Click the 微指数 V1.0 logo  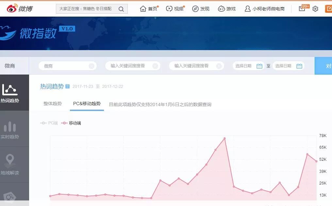[38, 33]
